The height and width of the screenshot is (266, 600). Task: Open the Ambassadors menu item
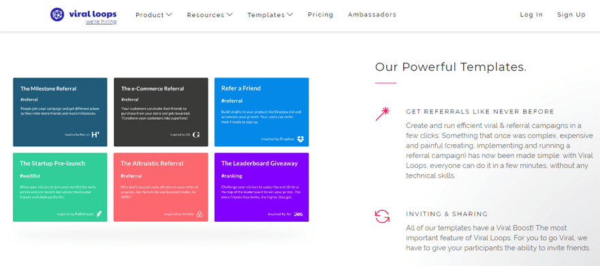click(372, 14)
